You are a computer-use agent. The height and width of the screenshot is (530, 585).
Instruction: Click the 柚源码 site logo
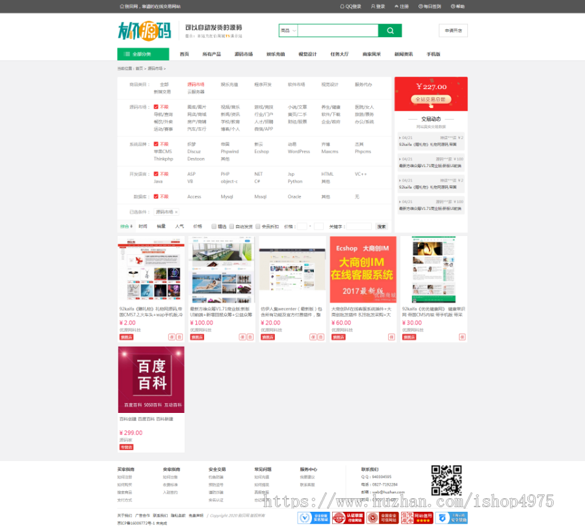144,30
